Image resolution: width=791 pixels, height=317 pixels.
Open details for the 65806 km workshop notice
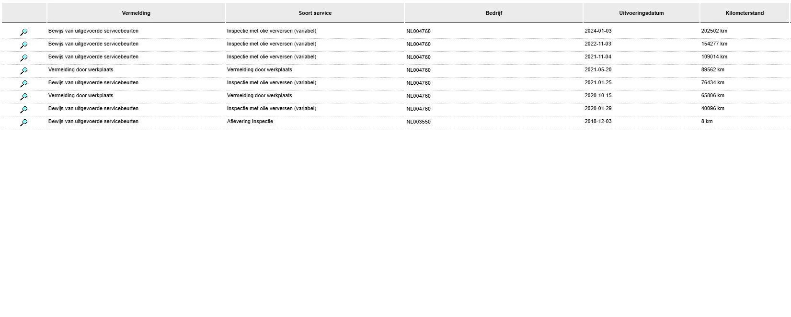pyautogui.click(x=23, y=97)
